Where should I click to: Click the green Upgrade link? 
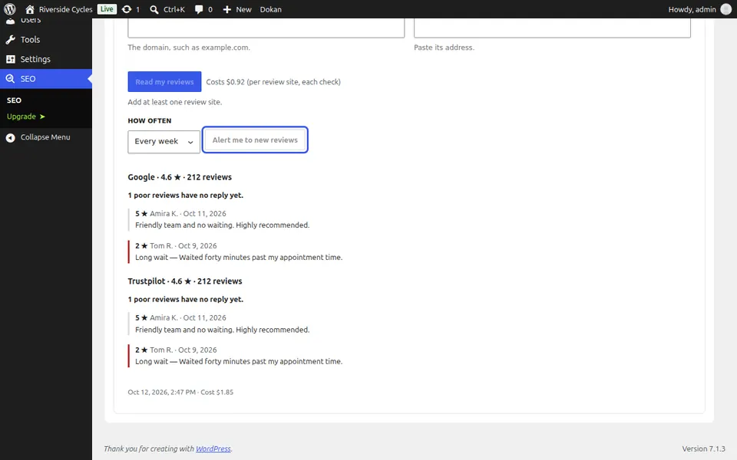pyautogui.click(x=26, y=117)
